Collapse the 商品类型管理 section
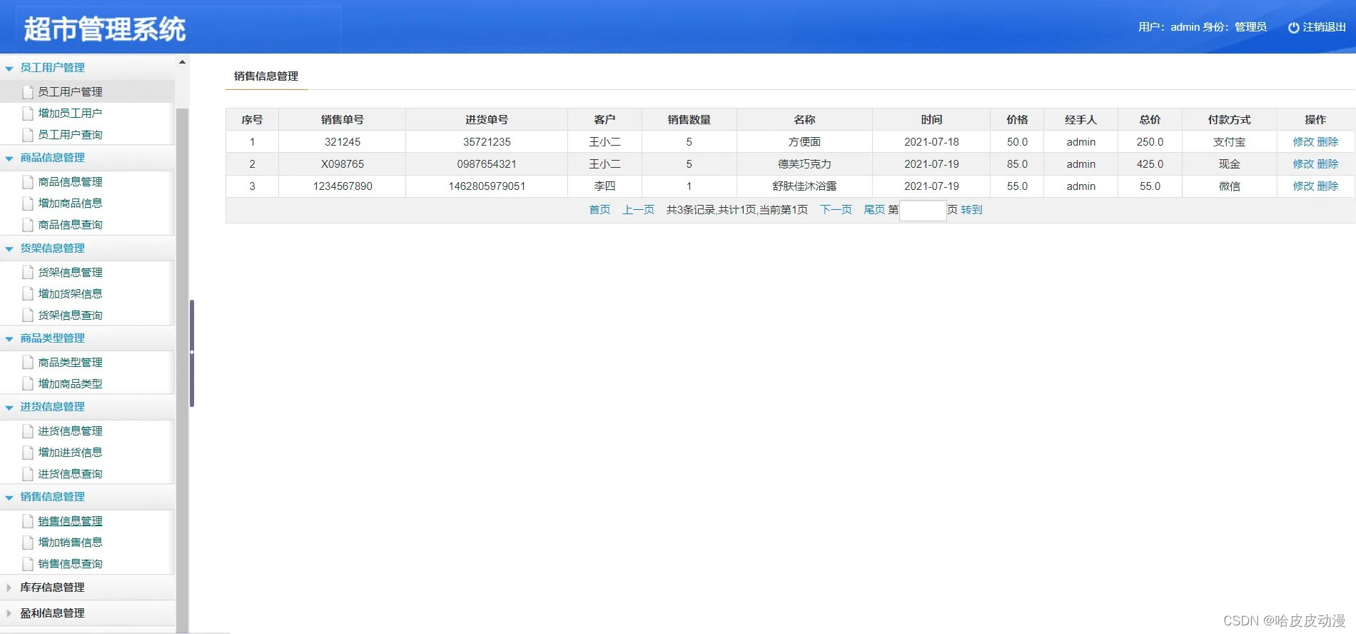Viewport: 1356px width, 634px height. click(x=9, y=339)
